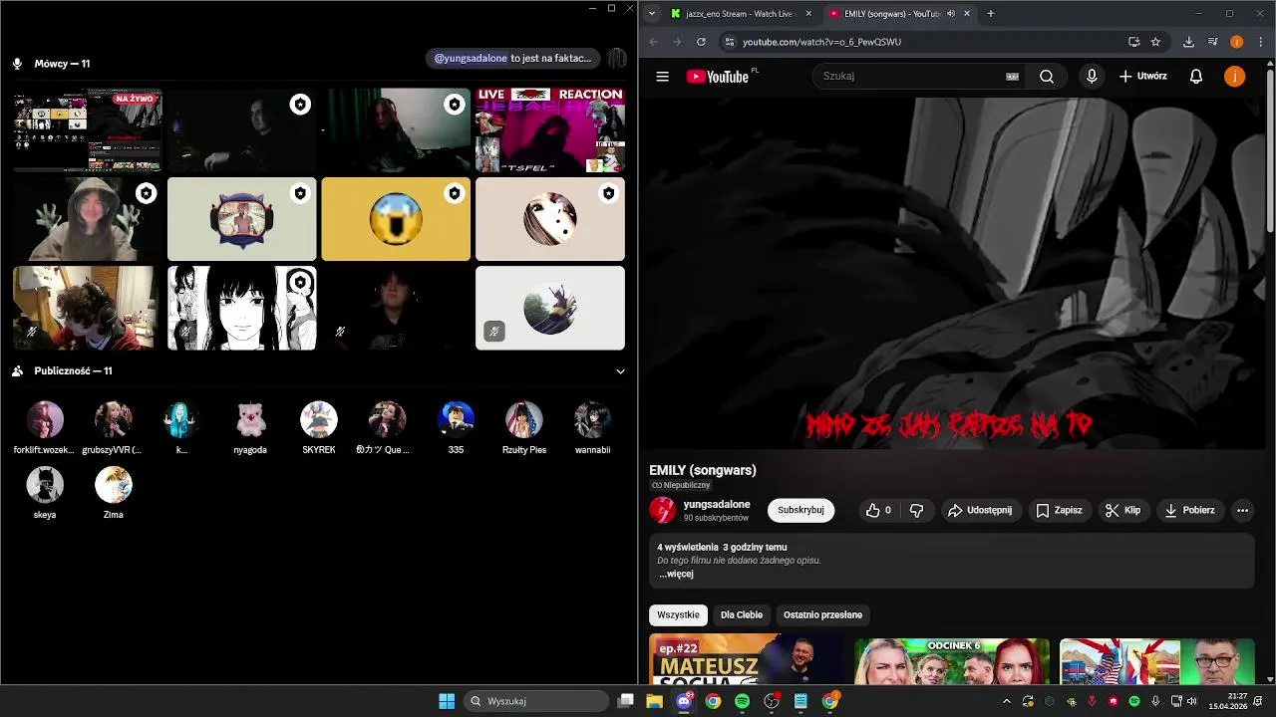Open Spotify from the taskbar
Viewport: 1276px width, 717px height.
[742, 701]
